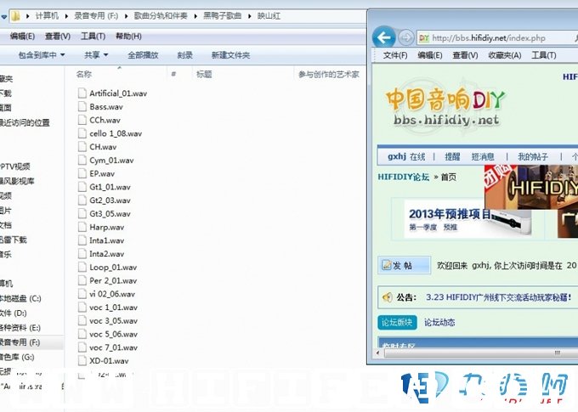This screenshot has width=578, height=412.
Task: Click the folder icon in Explorer address bar
Action: click(16, 16)
